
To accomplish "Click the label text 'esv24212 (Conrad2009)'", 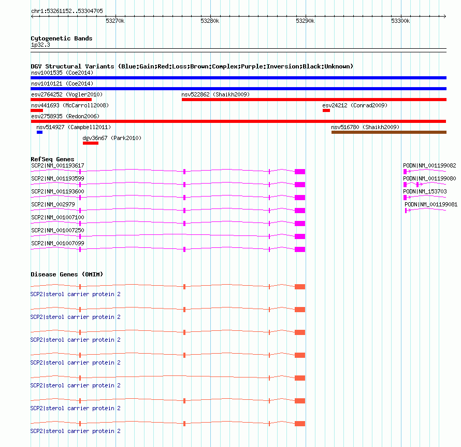I will [x=355, y=105].
